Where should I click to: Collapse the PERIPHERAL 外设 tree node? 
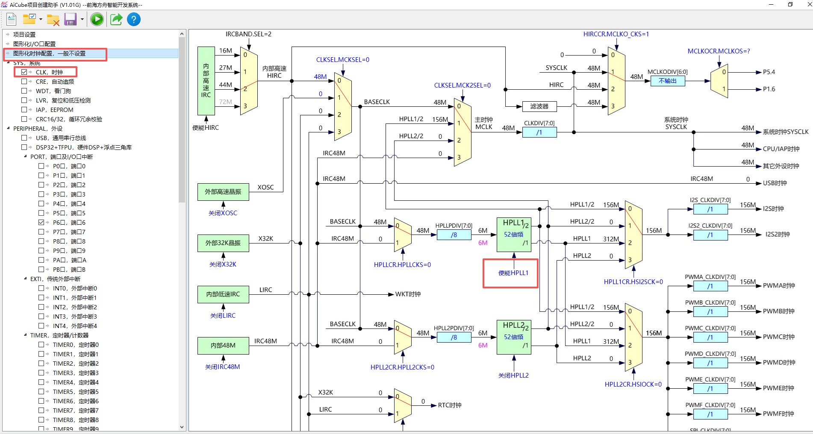coord(8,128)
